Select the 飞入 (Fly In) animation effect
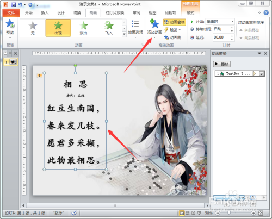The image size is (272, 219). (x=109, y=28)
